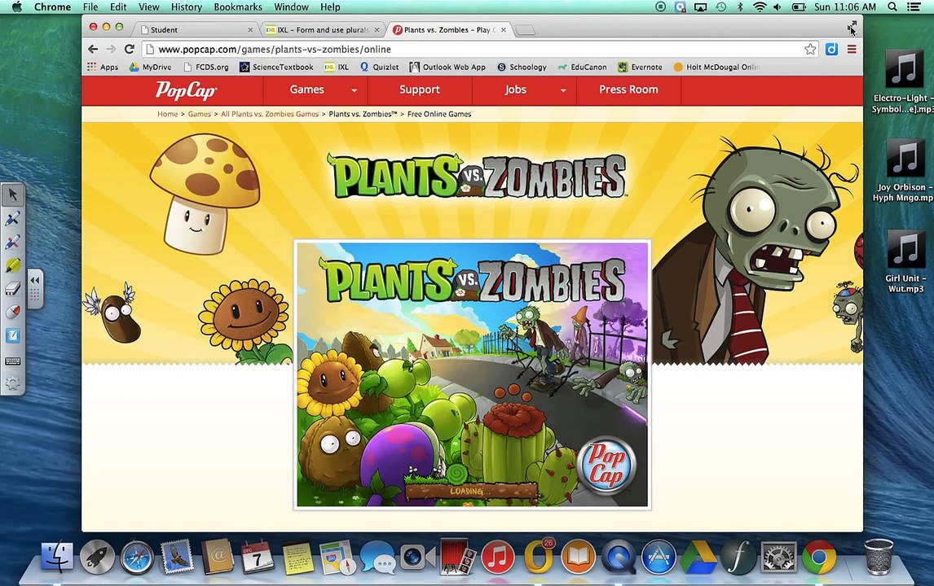The image size is (934, 586).
Task: Open Launchpad rocket in the Dock
Action: [97, 558]
